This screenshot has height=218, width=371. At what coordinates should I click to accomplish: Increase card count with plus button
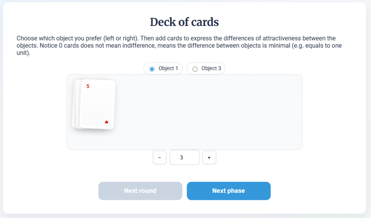[209, 158]
